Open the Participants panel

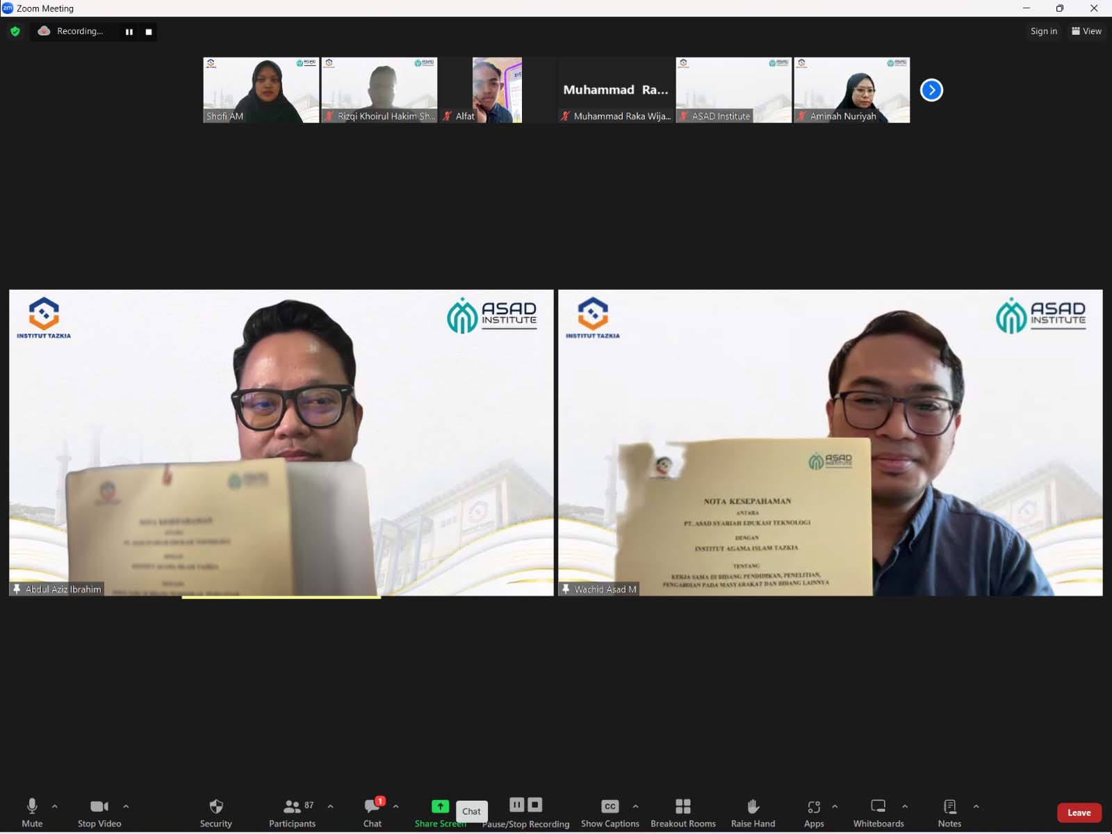pos(293,812)
